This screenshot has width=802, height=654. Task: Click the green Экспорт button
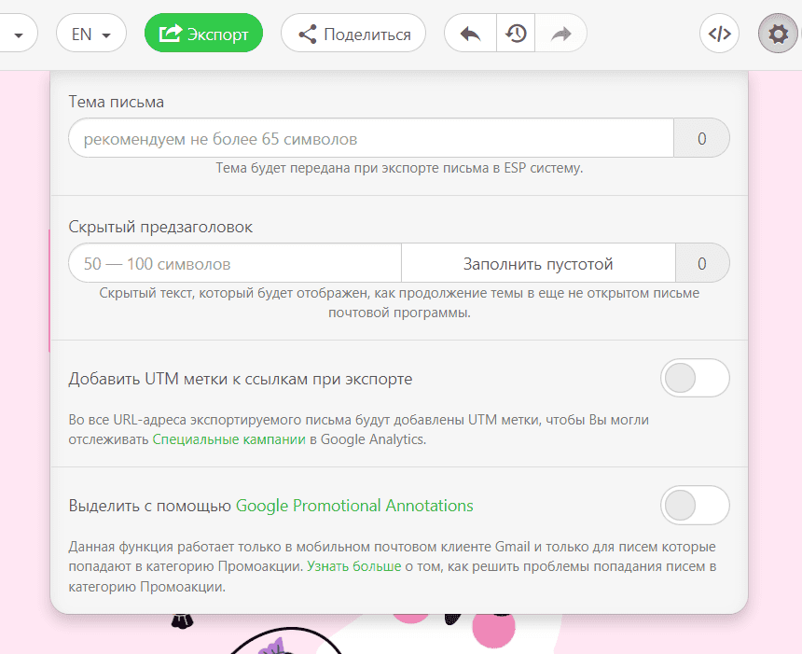203,35
